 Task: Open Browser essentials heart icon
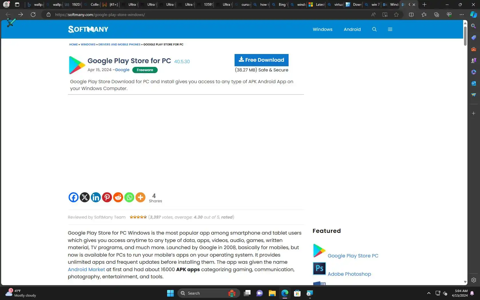tap(449, 15)
